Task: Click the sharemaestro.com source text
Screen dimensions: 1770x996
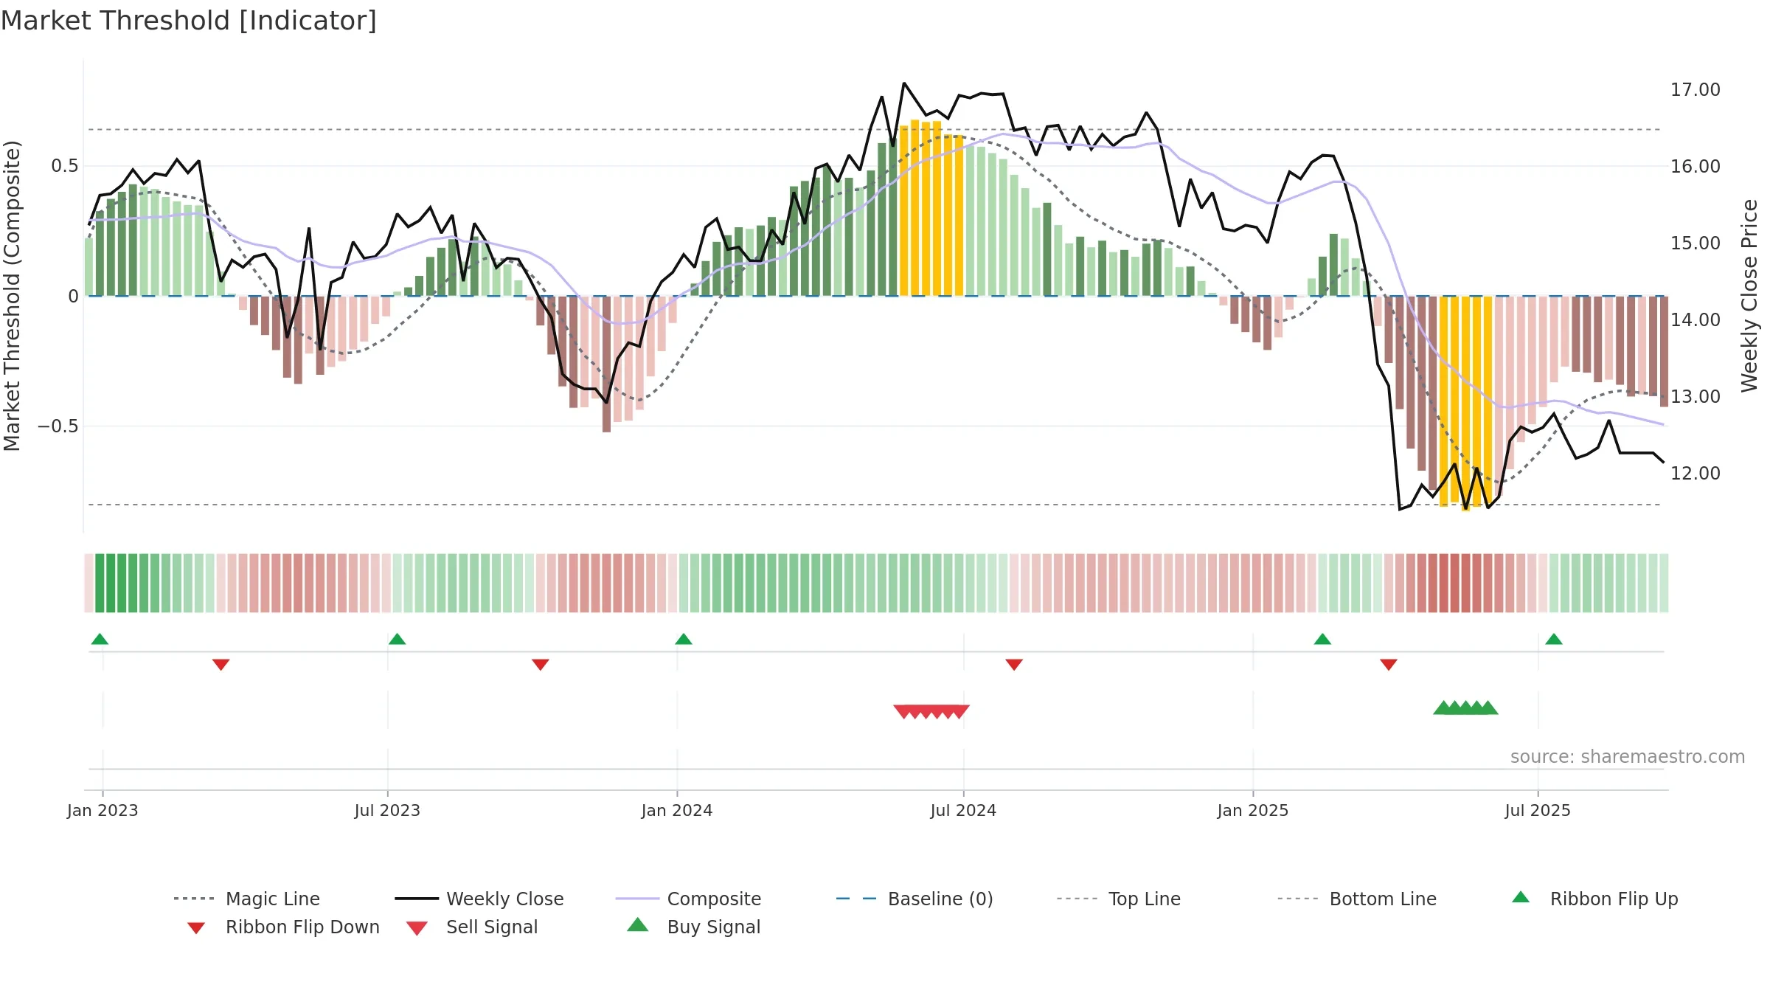Action: pos(1628,757)
